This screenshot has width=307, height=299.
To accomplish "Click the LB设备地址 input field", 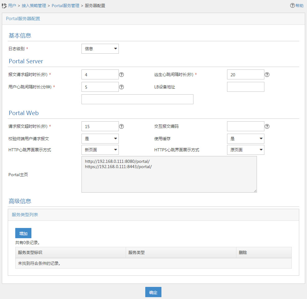I will [x=245, y=87].
